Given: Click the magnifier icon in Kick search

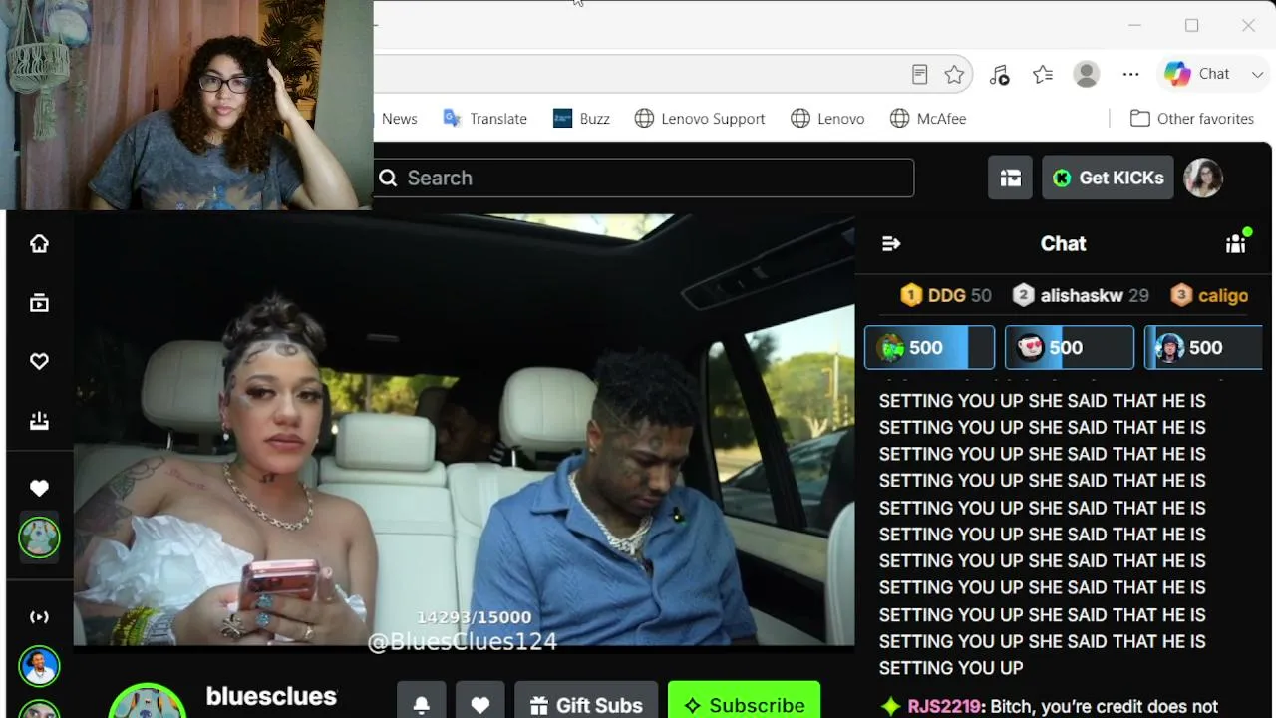Looking at the screenshot, I should [x=388, y=178].
